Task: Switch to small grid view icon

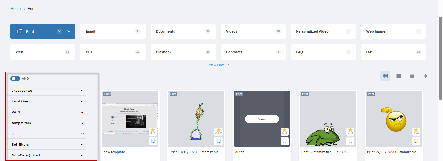Action: (x=385, y=76)
